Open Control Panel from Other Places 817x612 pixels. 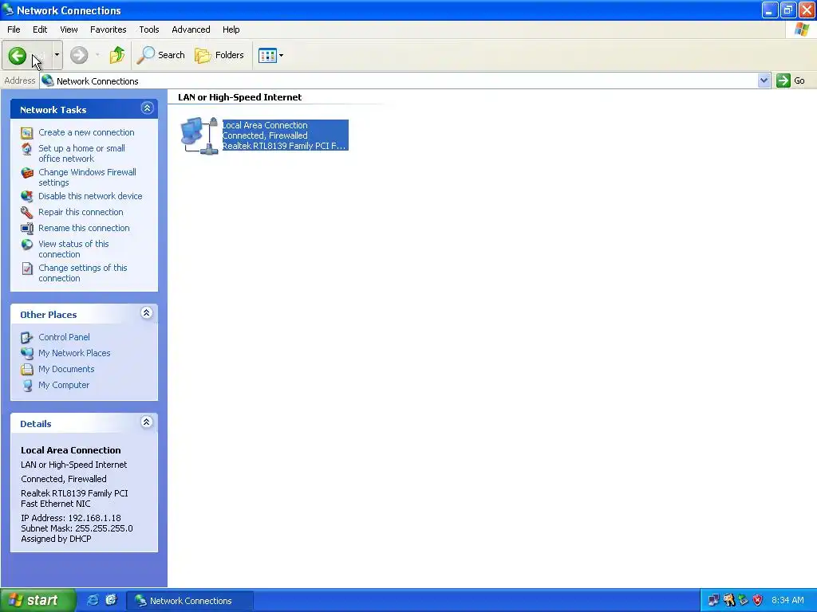64,337
